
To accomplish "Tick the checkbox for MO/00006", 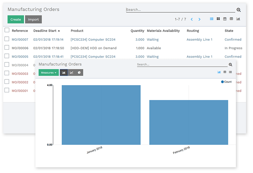I will tap(7, 48).
